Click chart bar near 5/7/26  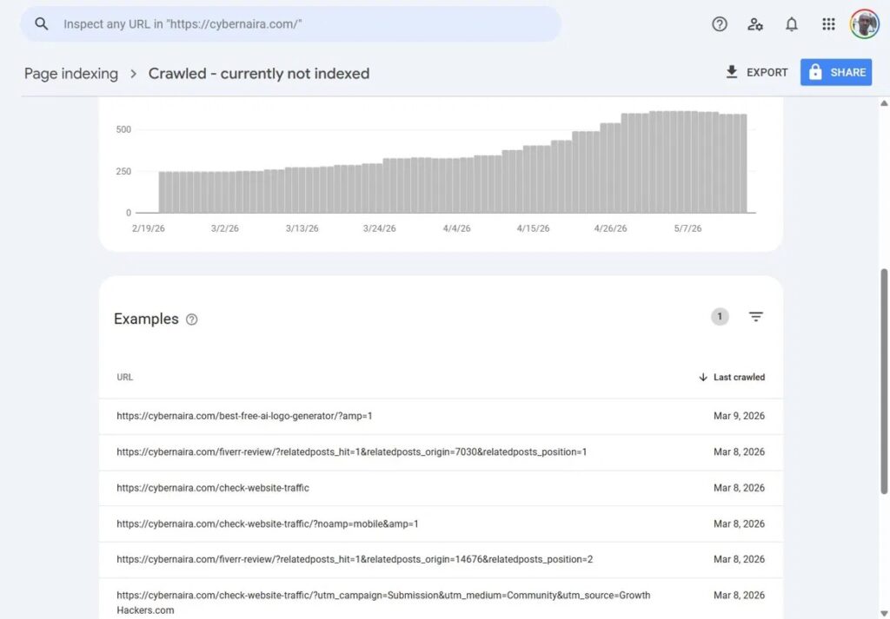click(687, 162)
